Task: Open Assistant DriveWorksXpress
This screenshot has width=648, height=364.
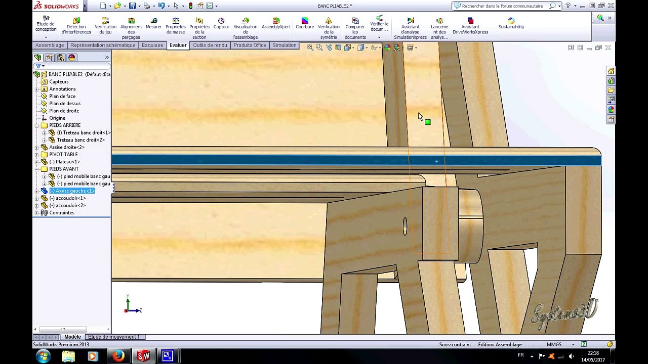Action: [x=470, y=26]
